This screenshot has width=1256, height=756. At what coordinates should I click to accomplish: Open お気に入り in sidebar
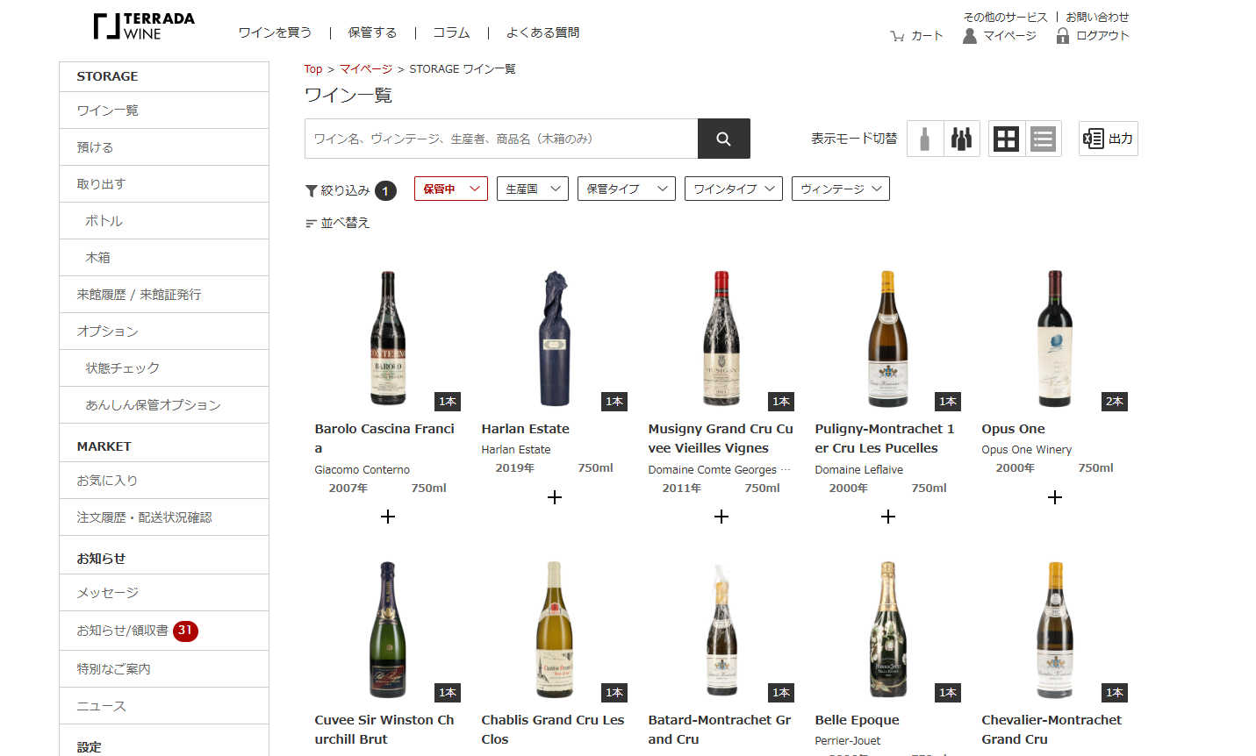pyautogui.click(x=164, y=481)
